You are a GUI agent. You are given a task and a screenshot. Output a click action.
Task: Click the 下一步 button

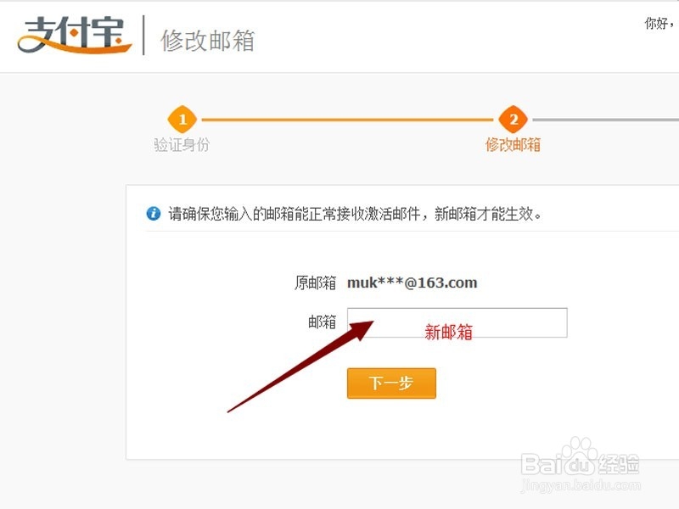point(391,383)
